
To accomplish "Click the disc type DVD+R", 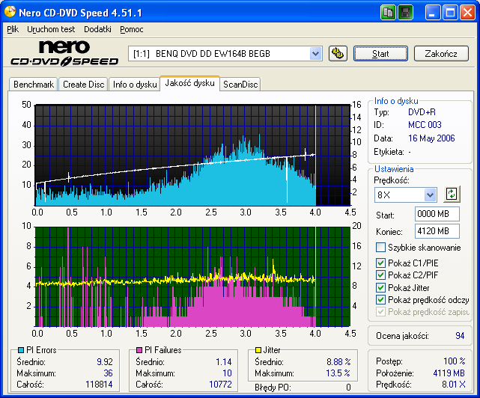I will coord(422,112).
